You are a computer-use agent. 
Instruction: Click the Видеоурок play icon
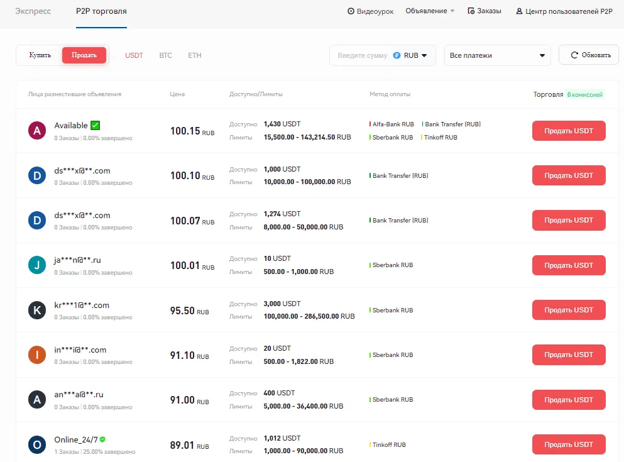(x=351, y=11)
